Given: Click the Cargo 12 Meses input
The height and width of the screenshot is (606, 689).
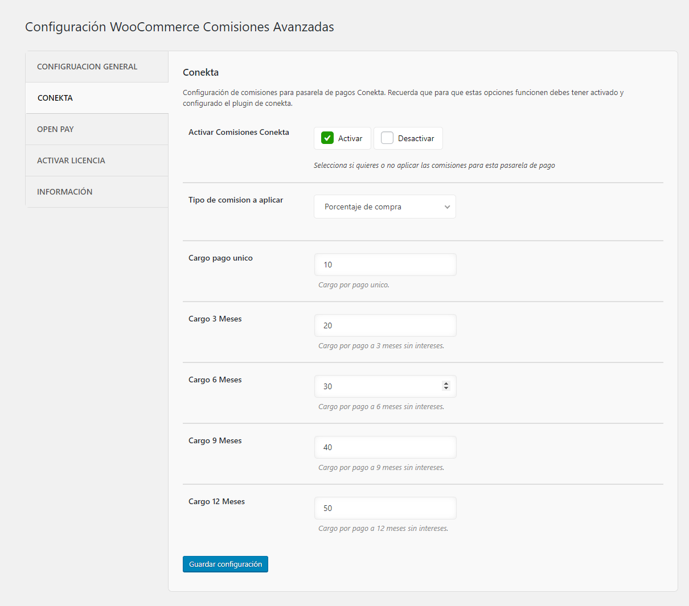Looking at the screenshot, I should tap(385, 508).
